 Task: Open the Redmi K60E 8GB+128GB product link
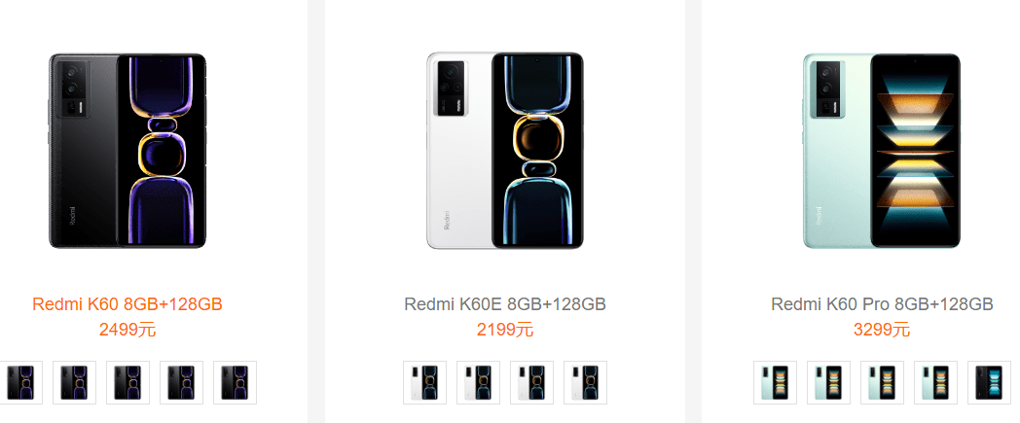tap(505, 304)
